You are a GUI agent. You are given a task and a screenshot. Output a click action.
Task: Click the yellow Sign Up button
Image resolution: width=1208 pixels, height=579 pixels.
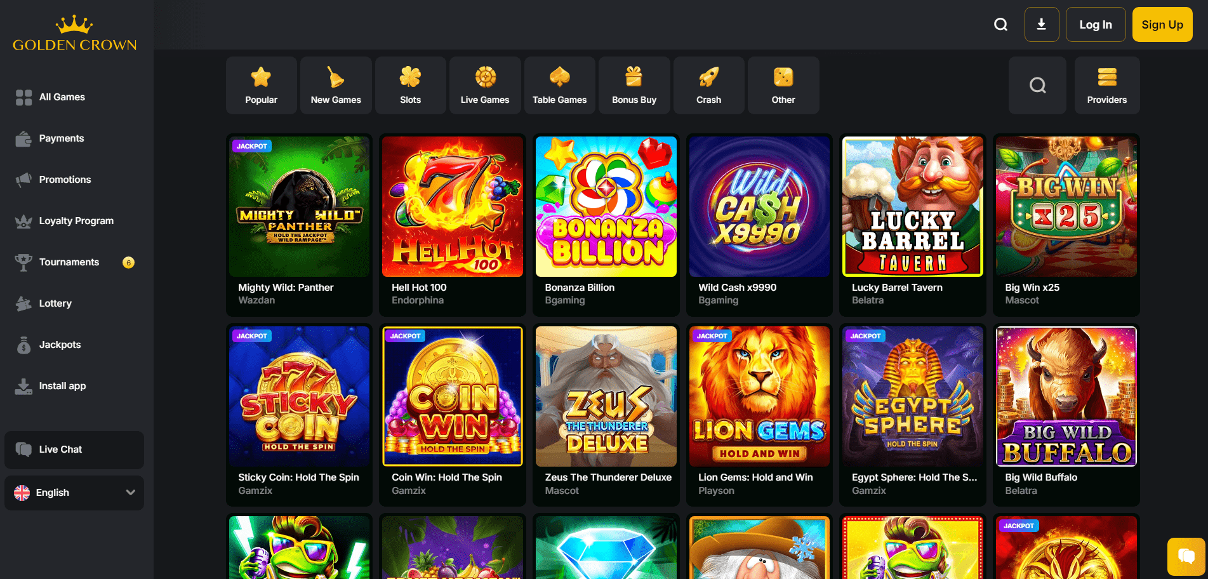coord(1162,25)
